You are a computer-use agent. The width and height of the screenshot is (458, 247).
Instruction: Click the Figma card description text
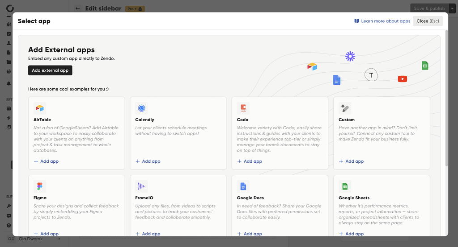tap(76, 212)
